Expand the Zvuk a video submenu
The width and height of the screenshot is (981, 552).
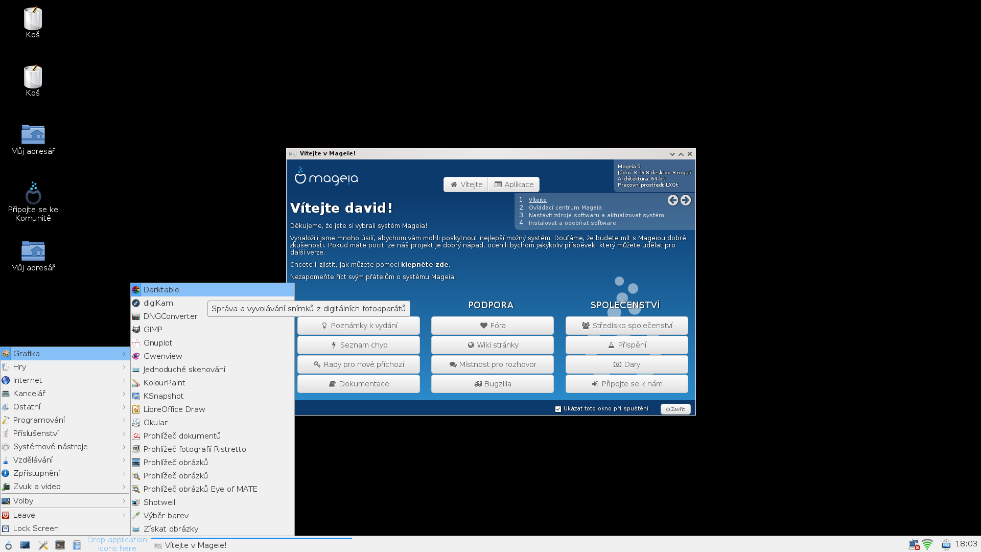[65, 487]
